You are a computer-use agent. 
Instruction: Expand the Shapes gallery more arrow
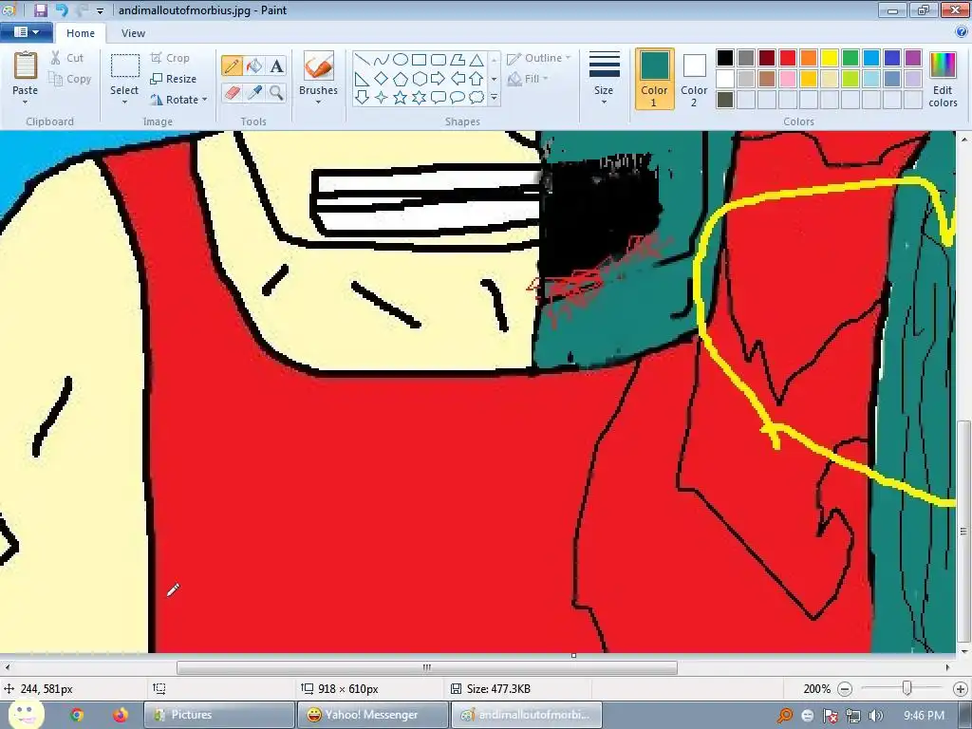pos(494,98)
